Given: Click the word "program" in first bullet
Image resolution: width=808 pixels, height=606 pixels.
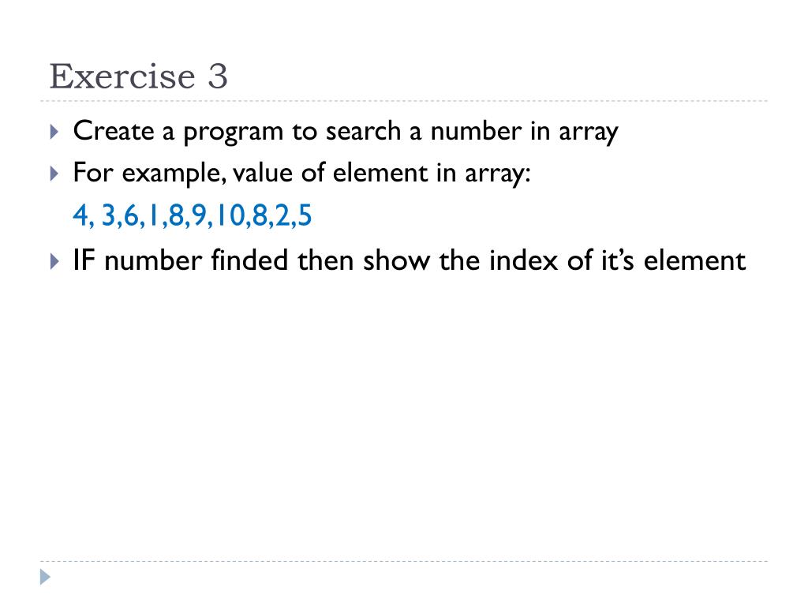Looking at the screenshot, I should (234, 133).
